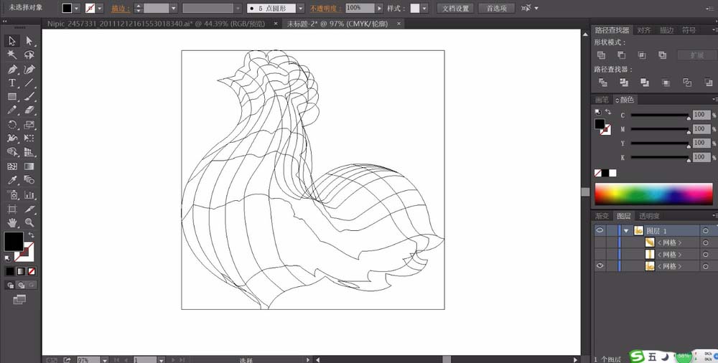The width and height of the screenshot is (718, 363).
Task: Select the Column Graph tool
Action: (29, 194)
